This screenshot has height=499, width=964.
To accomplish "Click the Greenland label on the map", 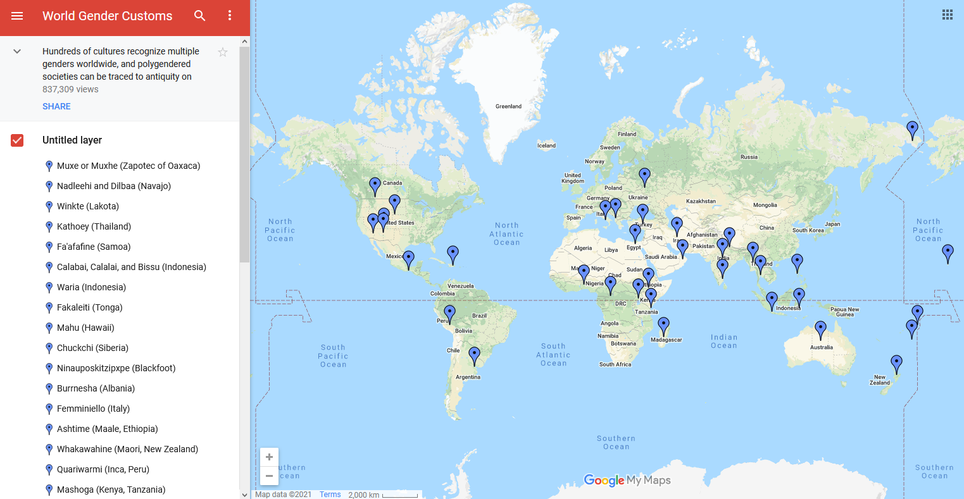I will click(x=508, y=106).
